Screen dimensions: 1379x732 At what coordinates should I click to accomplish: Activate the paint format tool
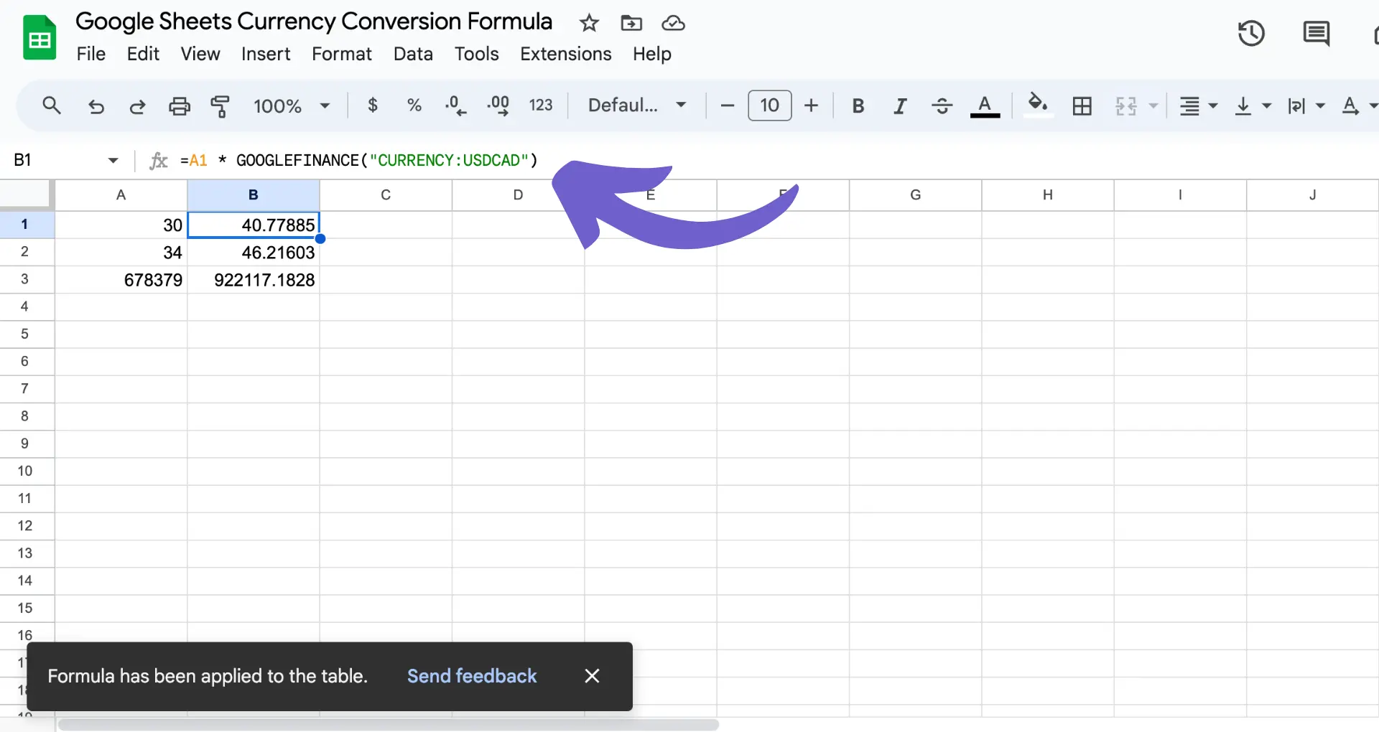(x=220, y=106)
